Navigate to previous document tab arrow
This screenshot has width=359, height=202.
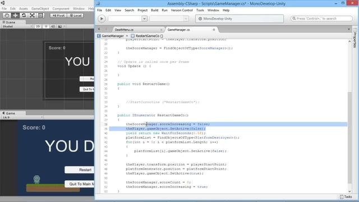coord(99,29)
